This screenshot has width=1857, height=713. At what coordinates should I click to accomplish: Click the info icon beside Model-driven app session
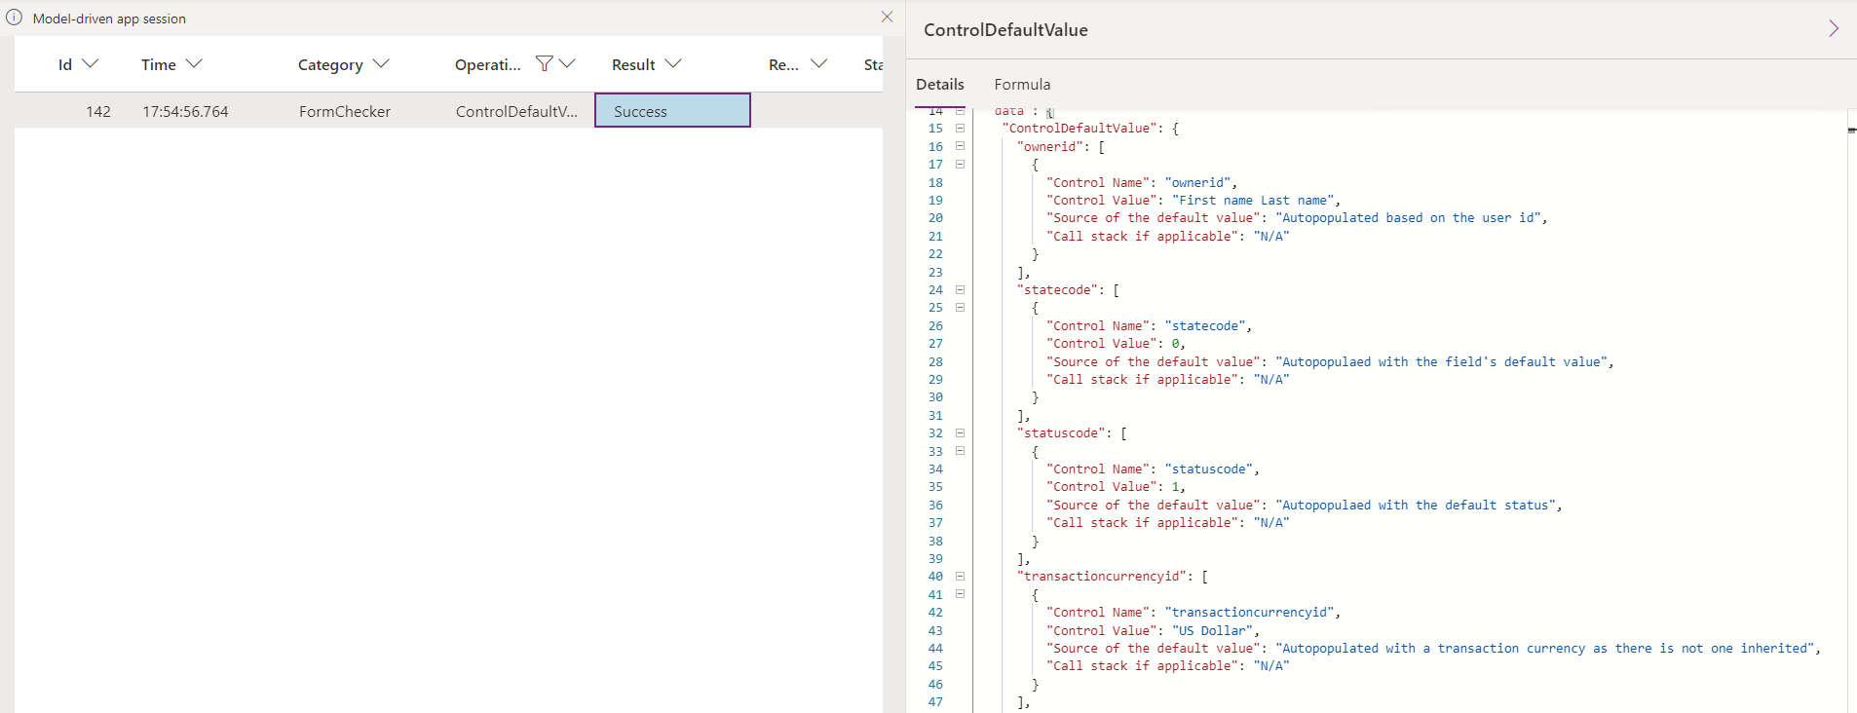15,18
